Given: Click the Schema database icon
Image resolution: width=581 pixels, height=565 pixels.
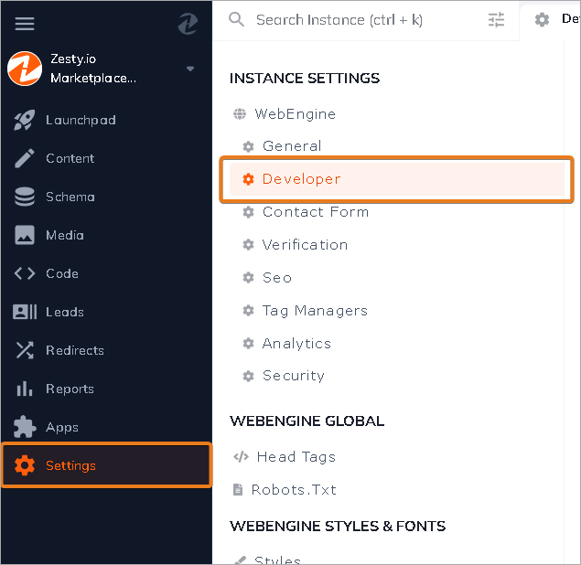Looking at the screenshot, I should point(25,197).
